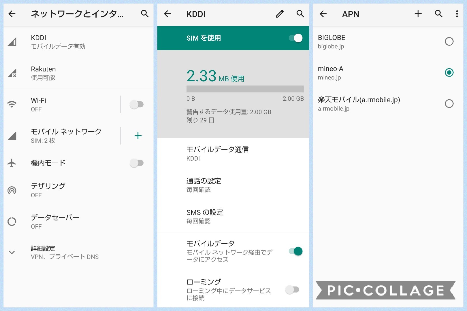Search in the Network and Internet screen

click(145, 14)
